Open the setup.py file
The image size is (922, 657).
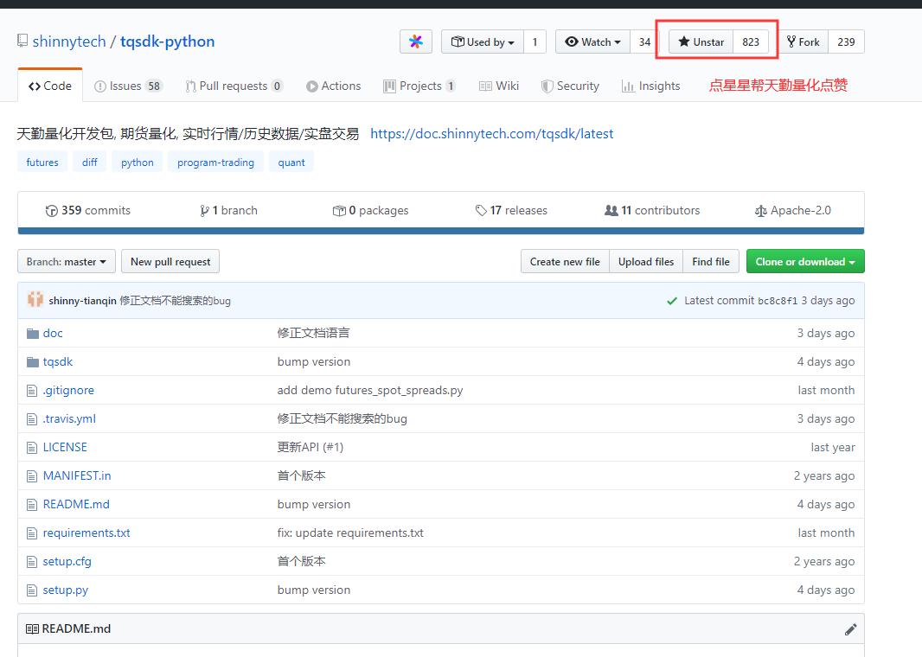click(65, 590)
